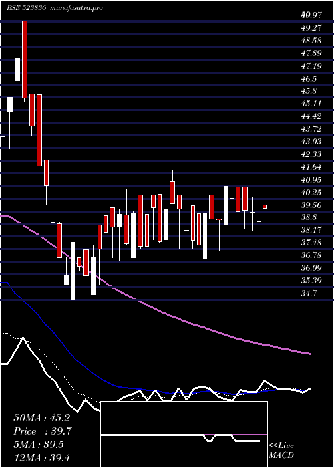334x468 pixels.
Task: Click the 40.95 price axis label
Action: tap(312, 180)
